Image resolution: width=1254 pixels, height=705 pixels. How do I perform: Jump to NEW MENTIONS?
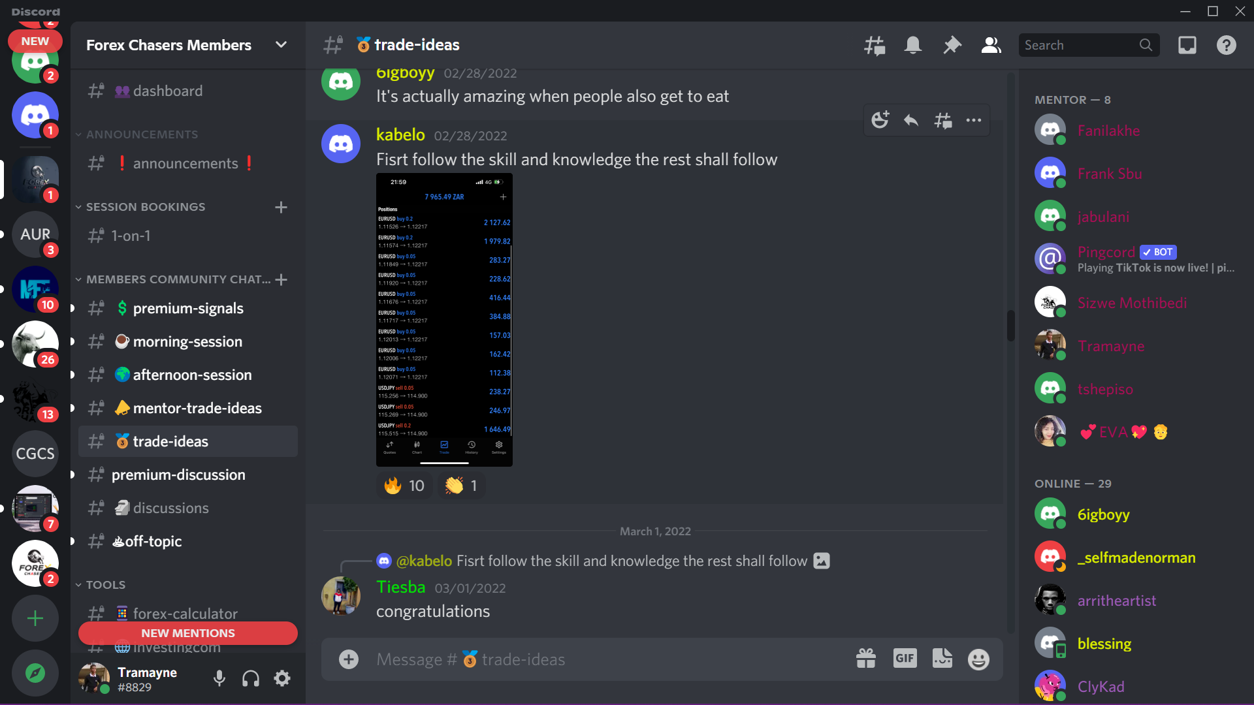click(188, 633)
